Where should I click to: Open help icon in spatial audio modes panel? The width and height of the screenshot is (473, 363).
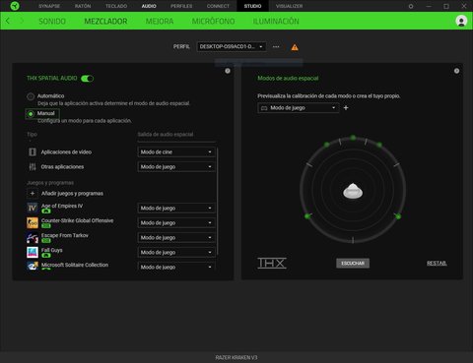[456, 71]
